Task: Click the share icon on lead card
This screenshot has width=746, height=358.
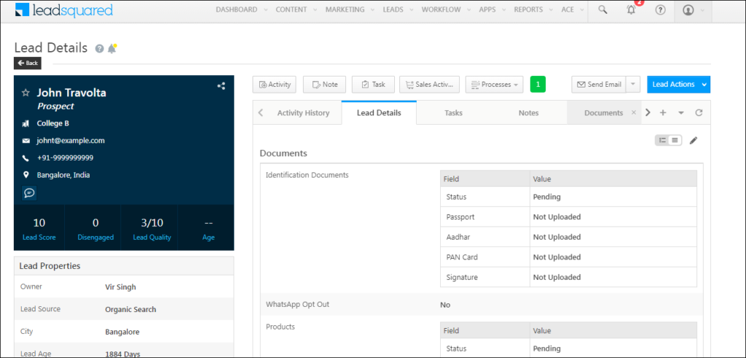Action: click(x=221, y=86)
